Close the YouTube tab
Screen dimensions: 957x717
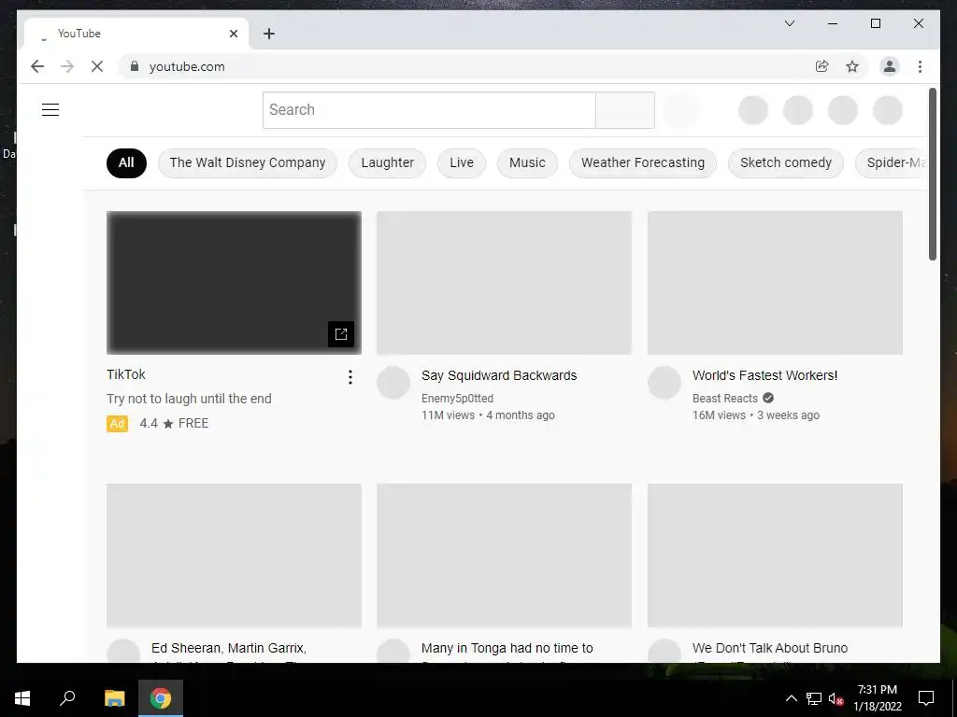(x=233, y=34)
